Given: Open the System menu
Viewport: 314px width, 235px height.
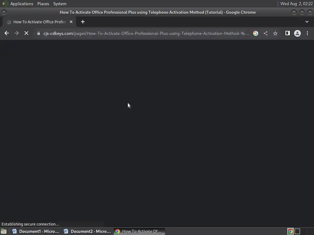Looking at the screenshot, I should pyautogui.click(x=60, y=4).
